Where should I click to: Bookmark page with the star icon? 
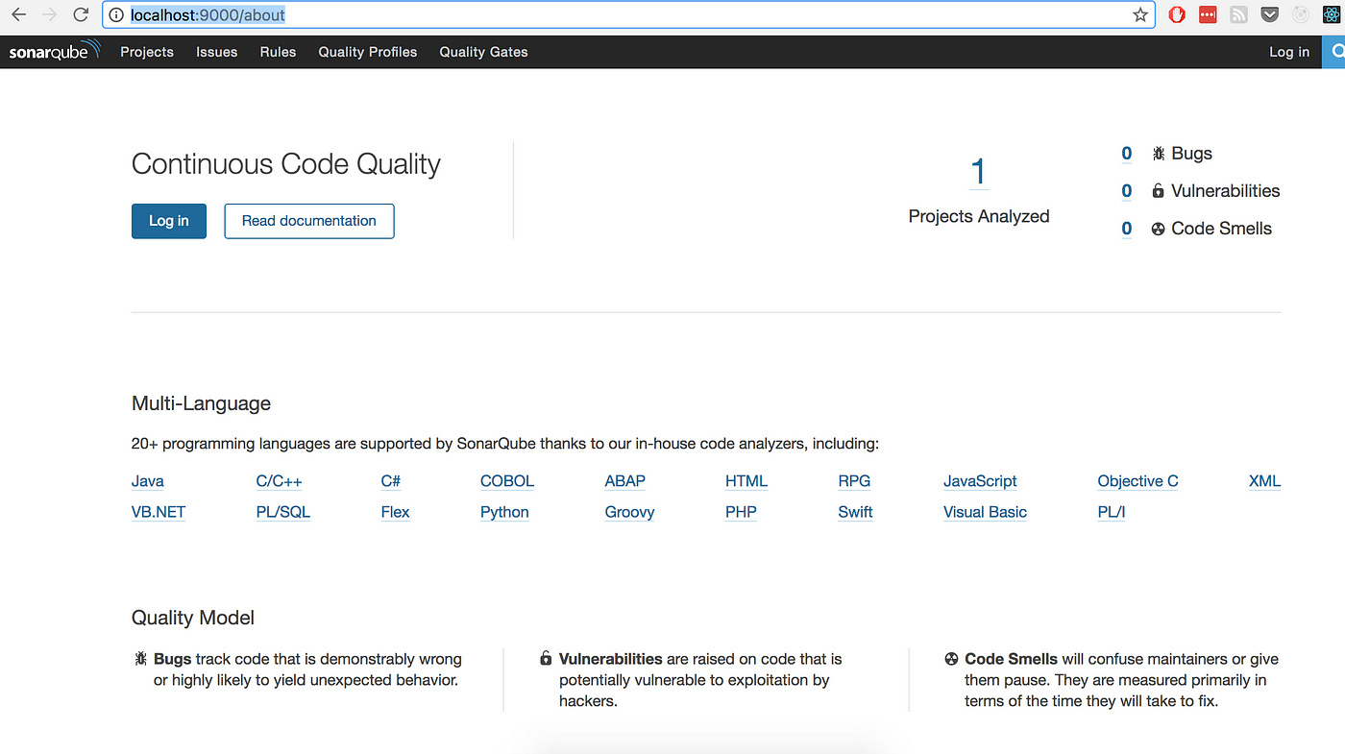point(1140,14)
